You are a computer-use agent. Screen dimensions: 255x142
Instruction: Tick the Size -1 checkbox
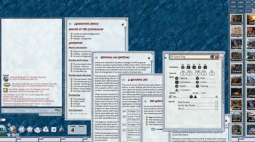(x=216, y=109)
